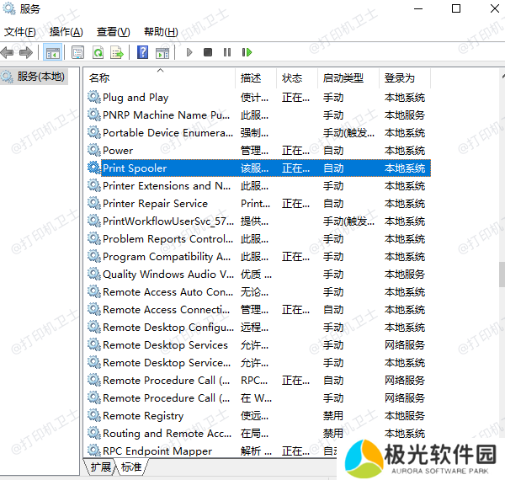Click the gear icon beside PNRP Machine Name

[x=94, y=115]
